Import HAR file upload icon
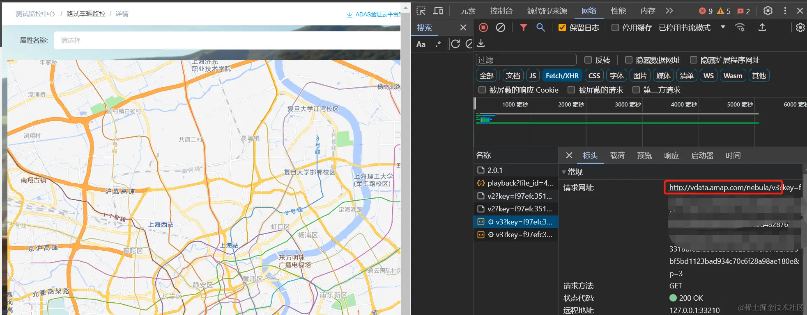The width and height of the screenshot is (807, 315). coord(762,27)
